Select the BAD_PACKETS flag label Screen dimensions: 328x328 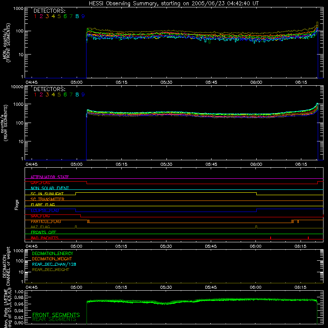coord(45,238)
